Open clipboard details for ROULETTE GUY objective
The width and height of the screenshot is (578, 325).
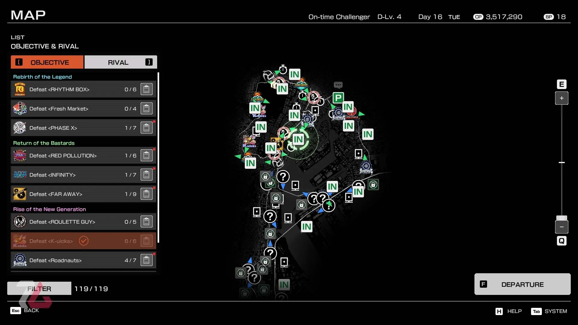(146, 222)
